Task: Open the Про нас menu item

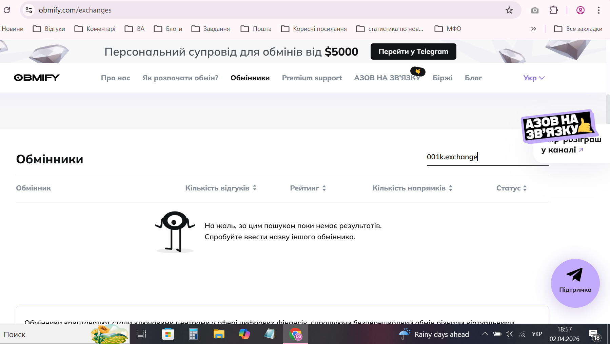Action: coord(116,78)
